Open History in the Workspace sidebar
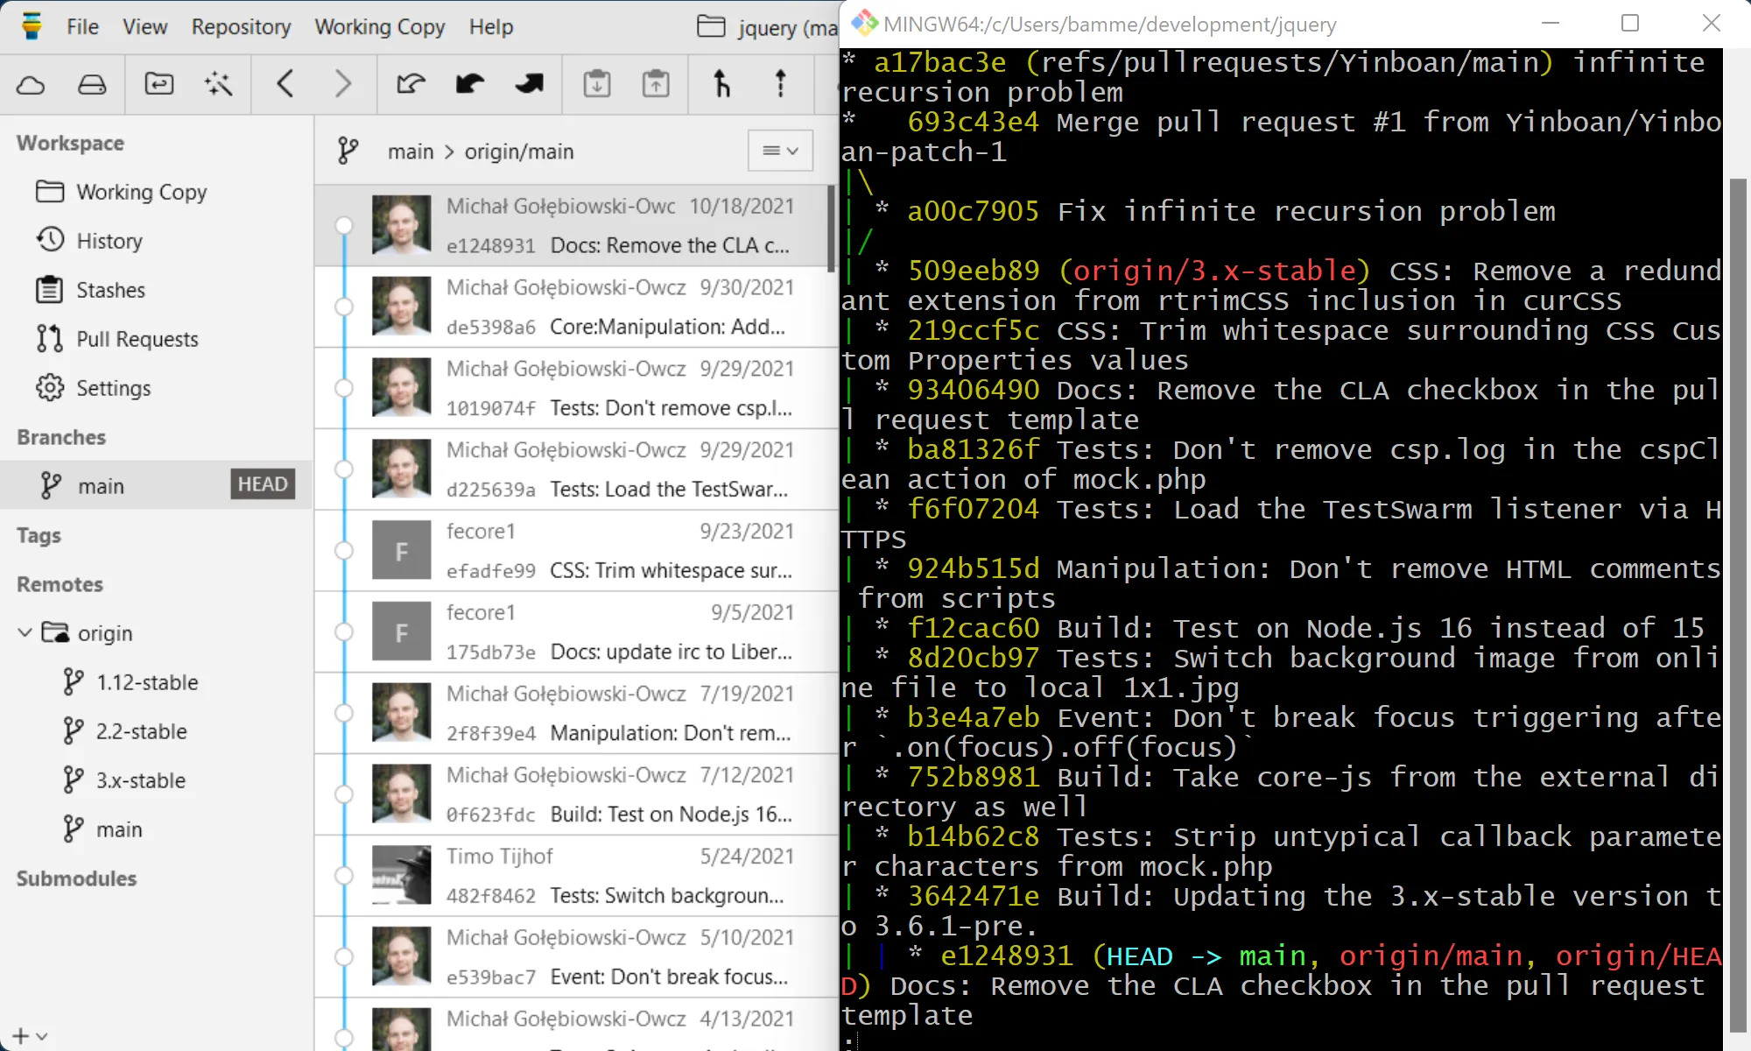 [157, 241]
